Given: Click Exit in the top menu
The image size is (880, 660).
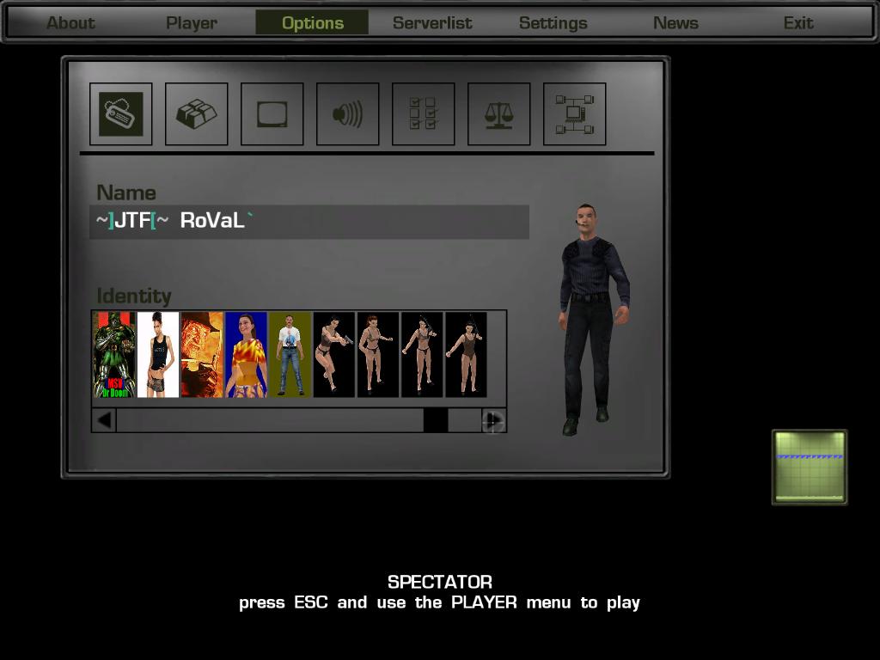Looking at the screenshot, I should click(x=797, y=23).
